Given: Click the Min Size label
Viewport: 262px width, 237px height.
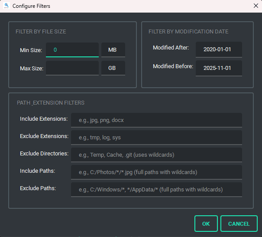Looking at the screenshot, I should (31, 50).
